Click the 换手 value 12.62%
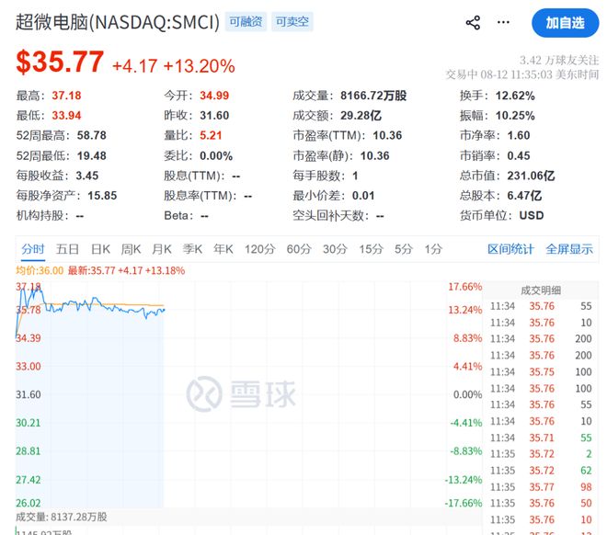 click(515, 96)
